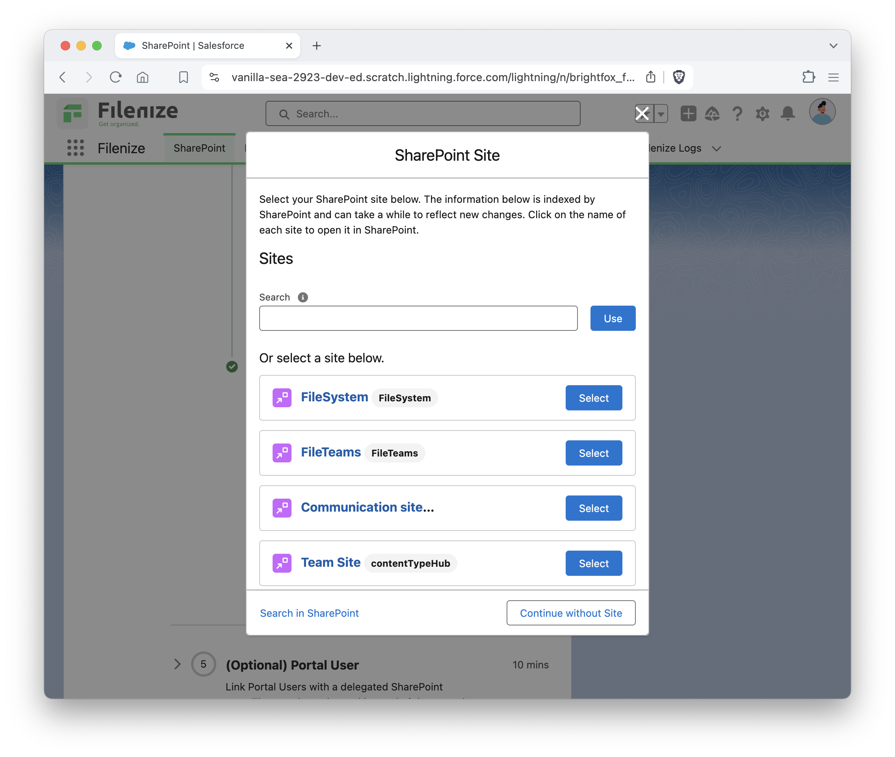Reload the page in the browser
The image size is (895, 757).
[x=115, y=77]
